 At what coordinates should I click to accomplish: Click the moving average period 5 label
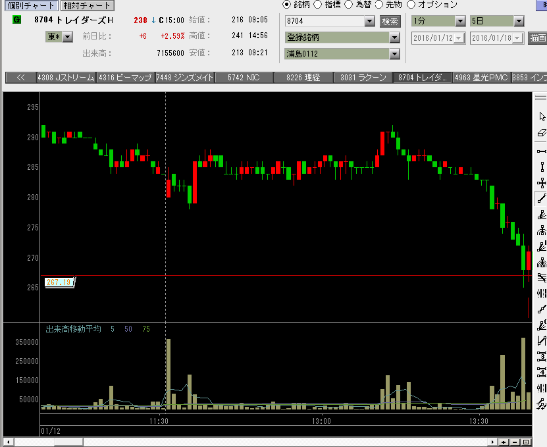pyautogui.click(x=113, y=329)
